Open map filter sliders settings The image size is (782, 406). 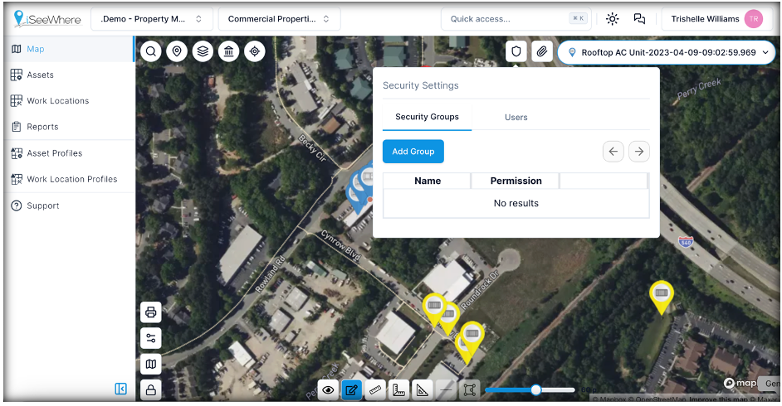(x=150, y=338)
